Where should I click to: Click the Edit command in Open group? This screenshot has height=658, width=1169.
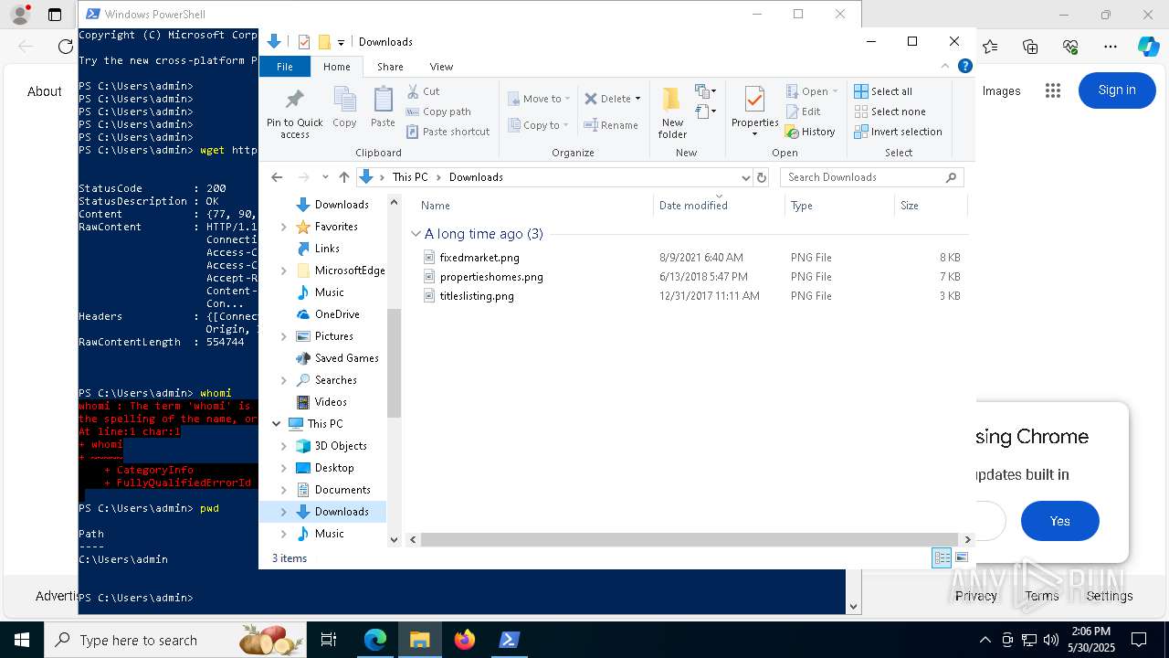pos(804,111)
